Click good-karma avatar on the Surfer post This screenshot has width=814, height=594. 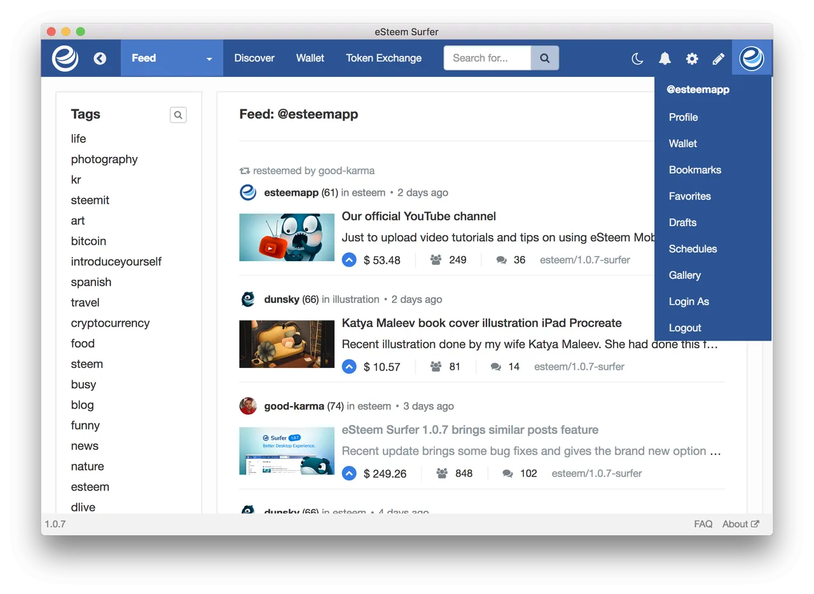click(x=248, y=405)
